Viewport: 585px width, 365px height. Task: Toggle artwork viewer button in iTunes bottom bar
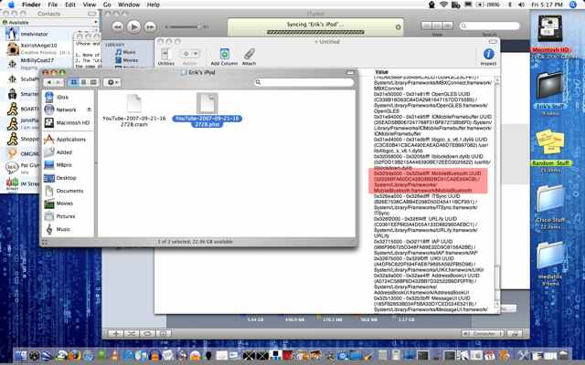(x=163, y=333)
